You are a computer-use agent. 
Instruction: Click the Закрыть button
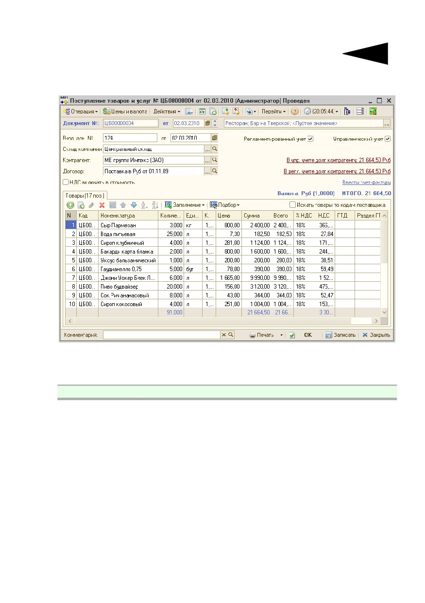coord(376,335)
